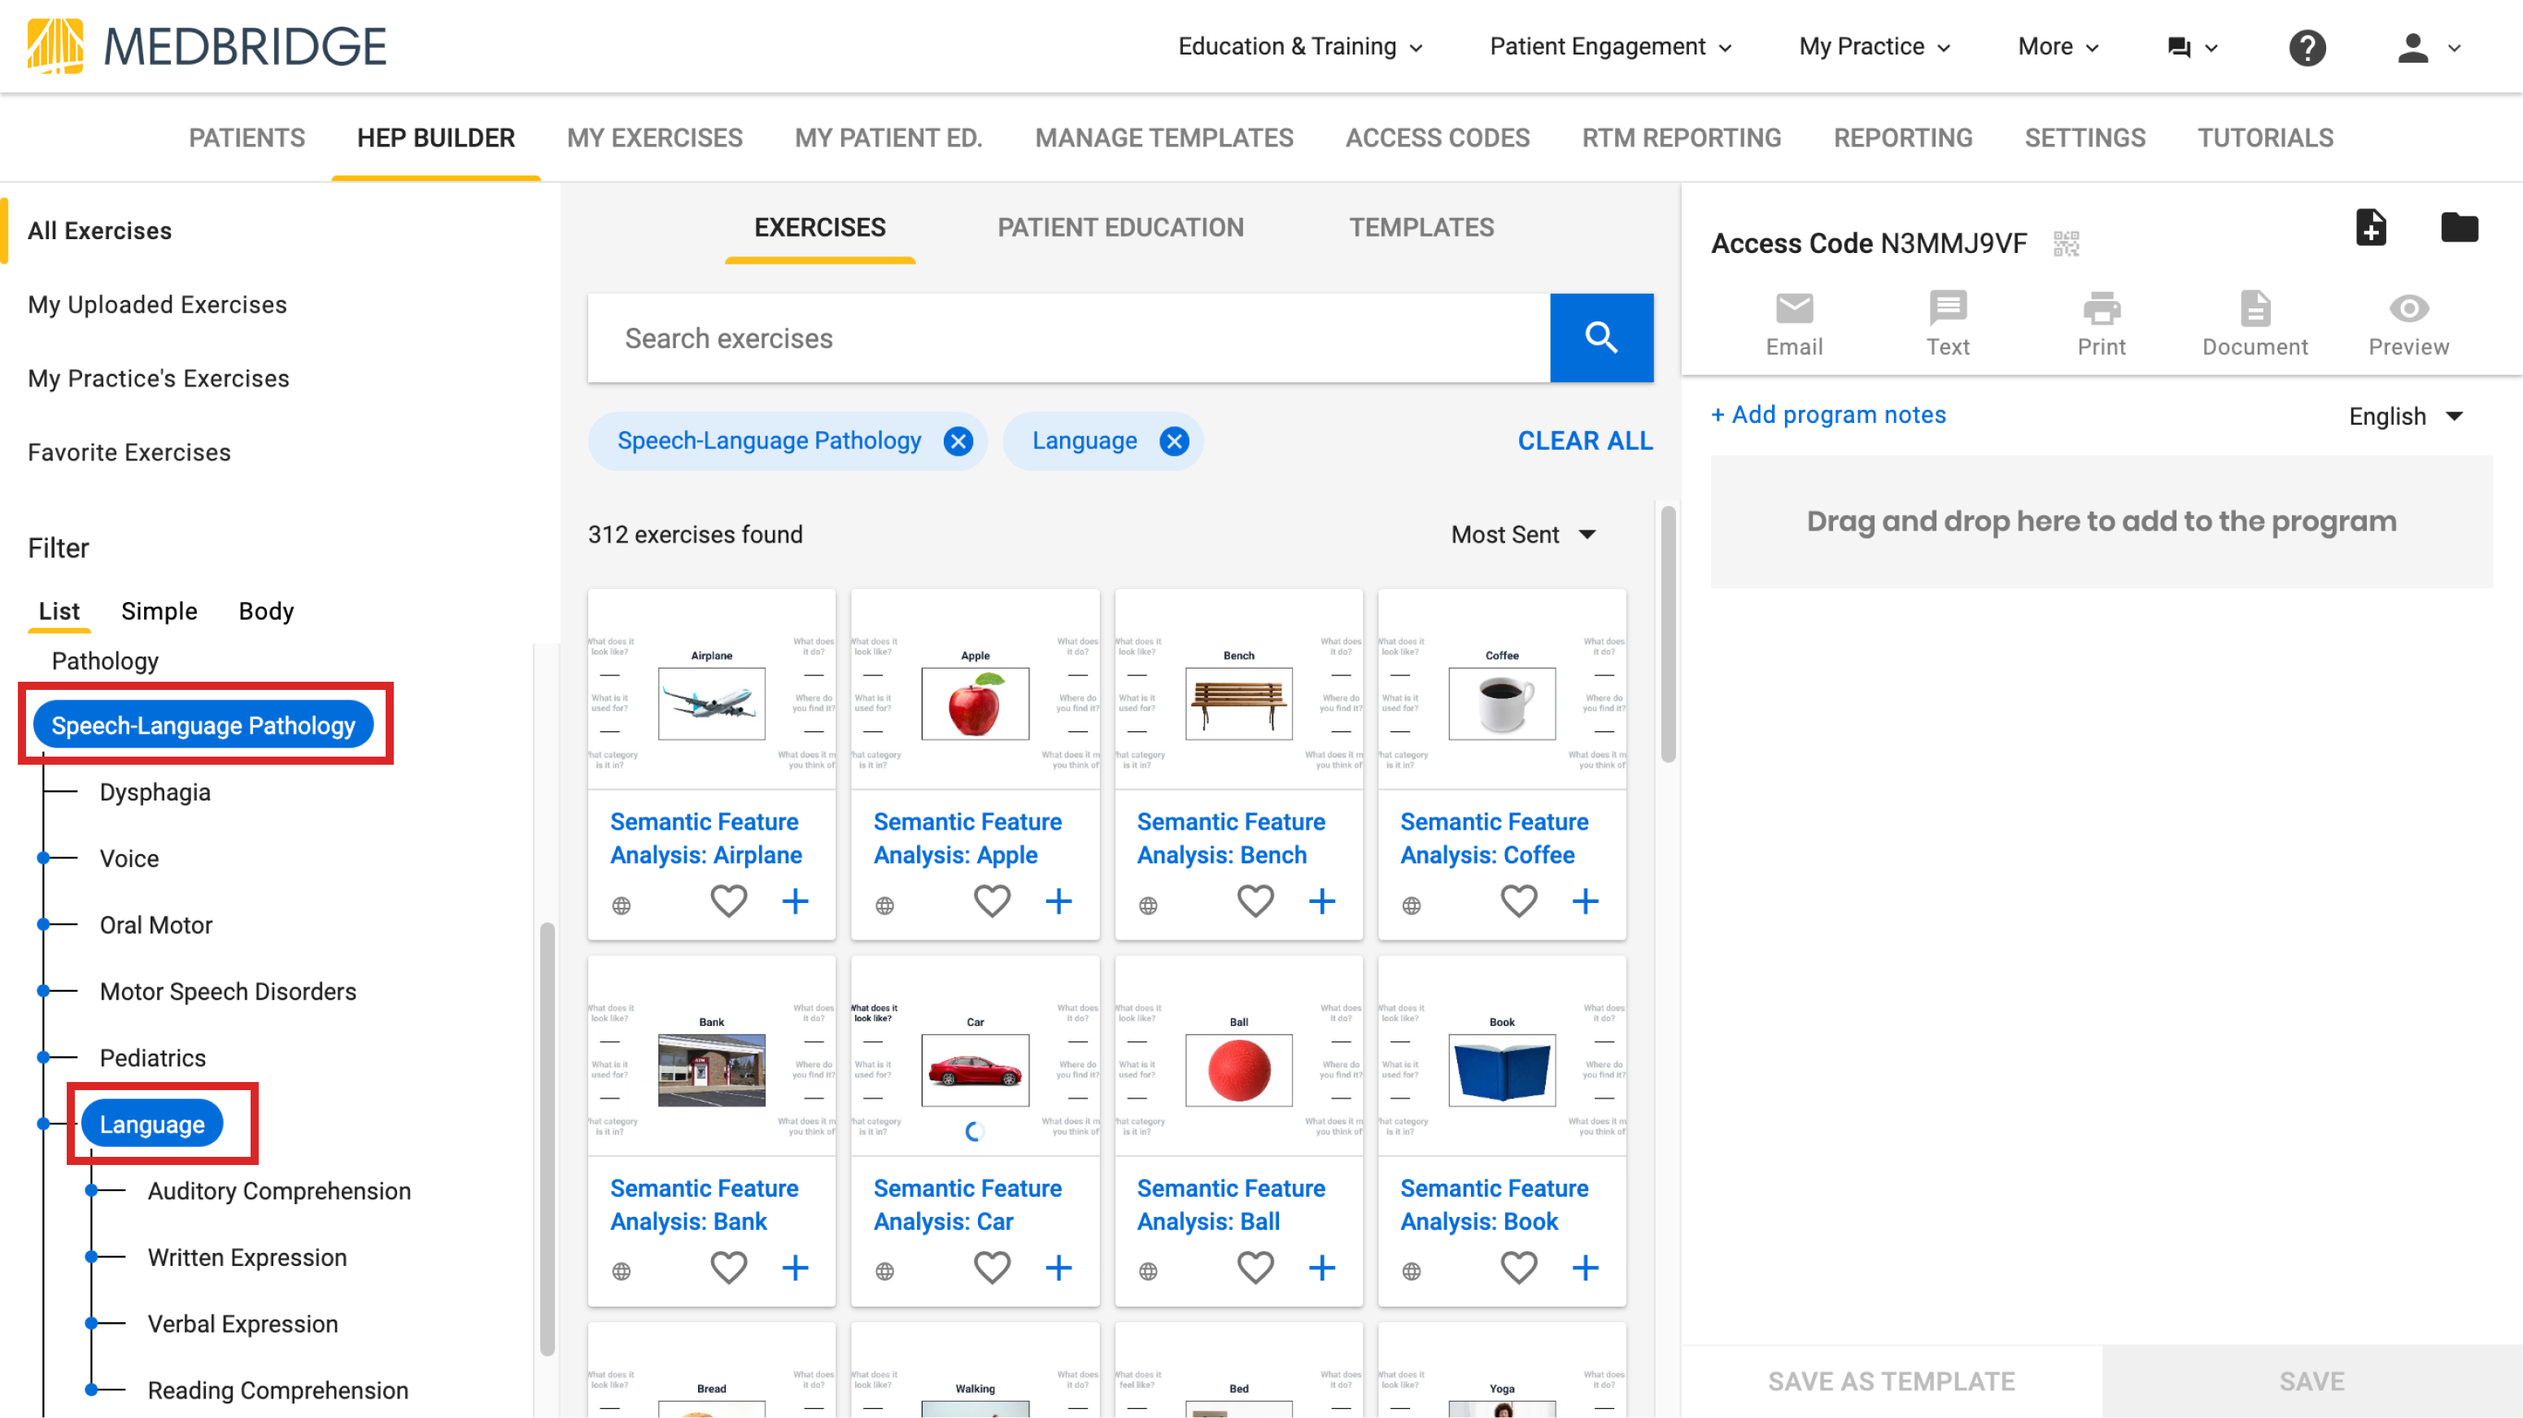Viewport: 2523px width, 1418px height.
Task: Add Semantic Feature Analysis: Book to the program
Action: coord(1586,1268)
